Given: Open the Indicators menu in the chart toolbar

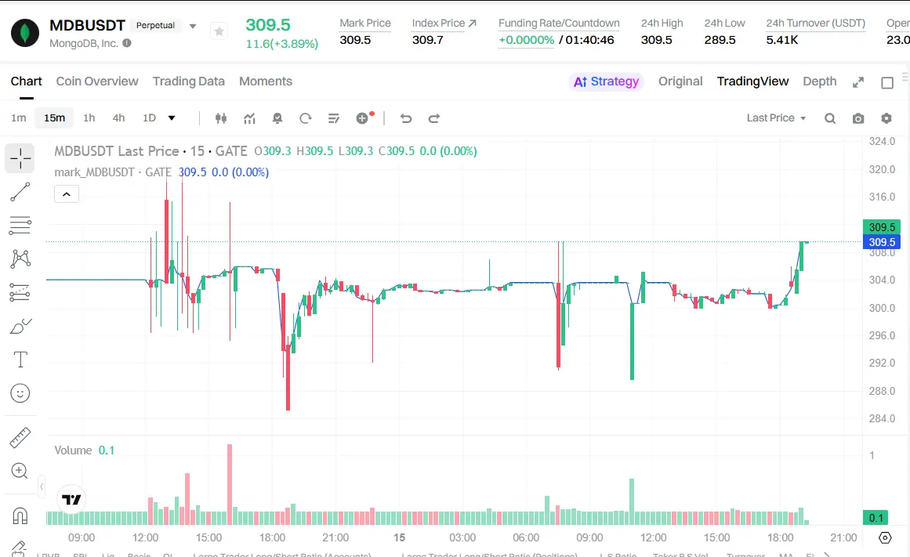Looking at the screenshot, I should pyautogui.click(x=249, y=118).
